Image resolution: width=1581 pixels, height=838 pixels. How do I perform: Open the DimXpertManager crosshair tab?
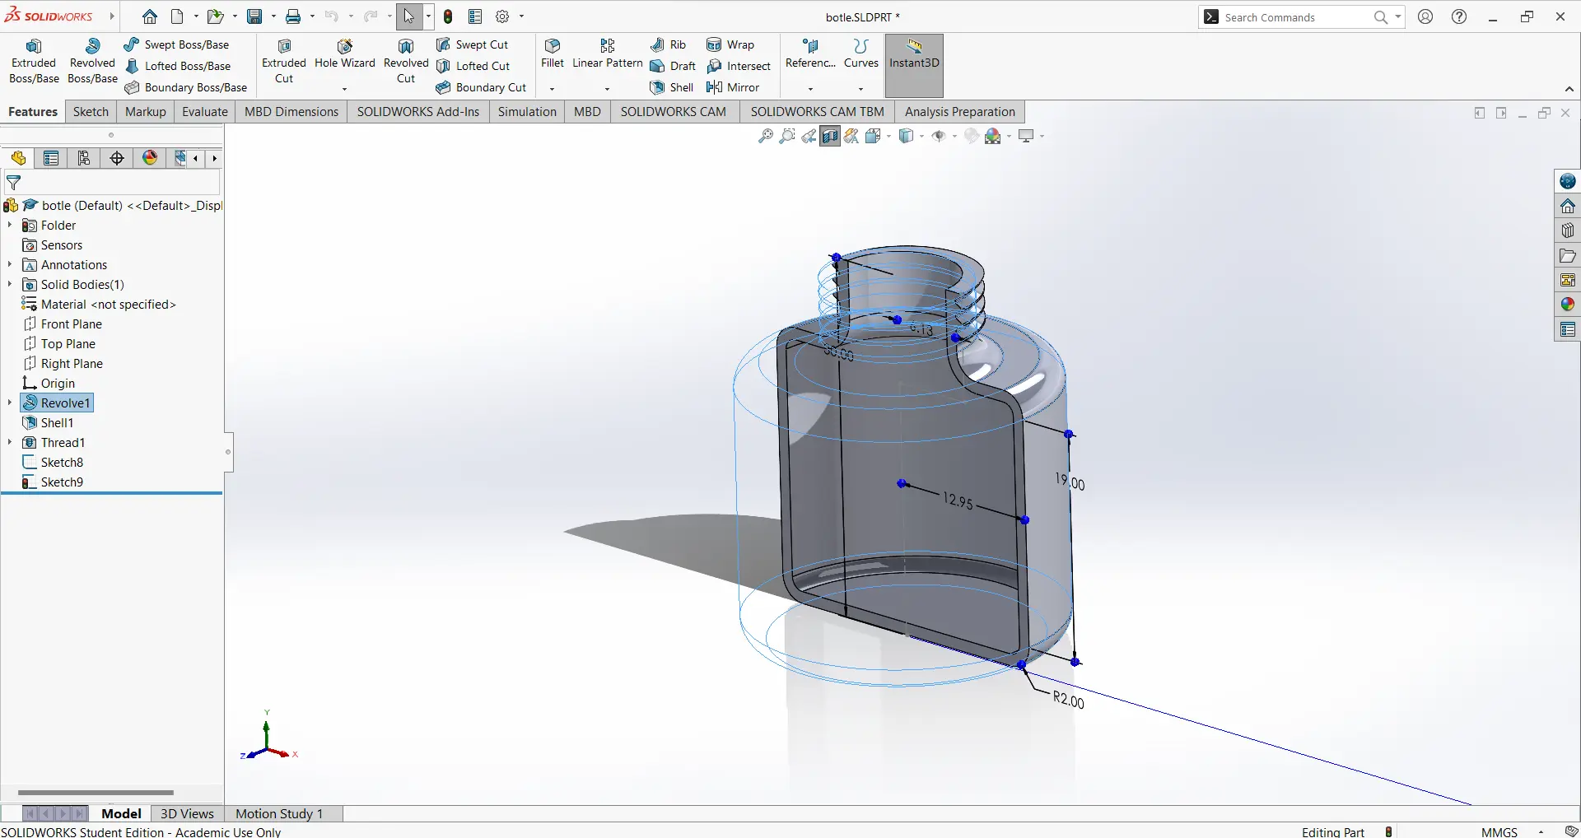[x=117, y=158]
